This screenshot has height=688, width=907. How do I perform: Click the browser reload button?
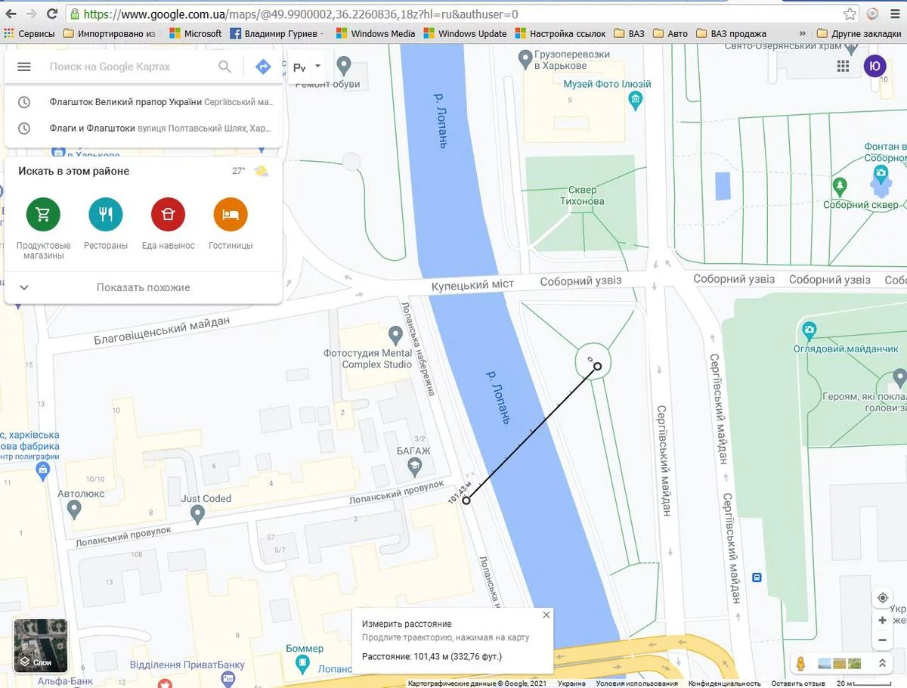coord(52,14)
